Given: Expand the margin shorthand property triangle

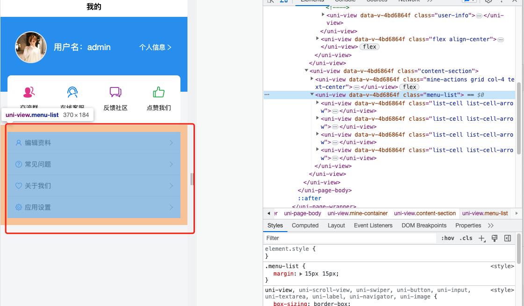Looking at the screenshot, I should tap(301, 274).
